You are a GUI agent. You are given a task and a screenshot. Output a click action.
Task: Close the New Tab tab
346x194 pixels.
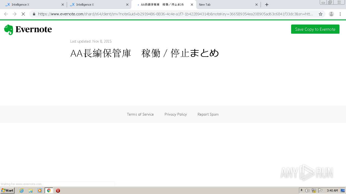pyautogui.click(x=257, y=5)
